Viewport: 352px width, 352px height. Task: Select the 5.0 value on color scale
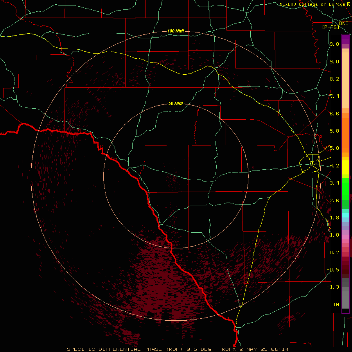334,148
